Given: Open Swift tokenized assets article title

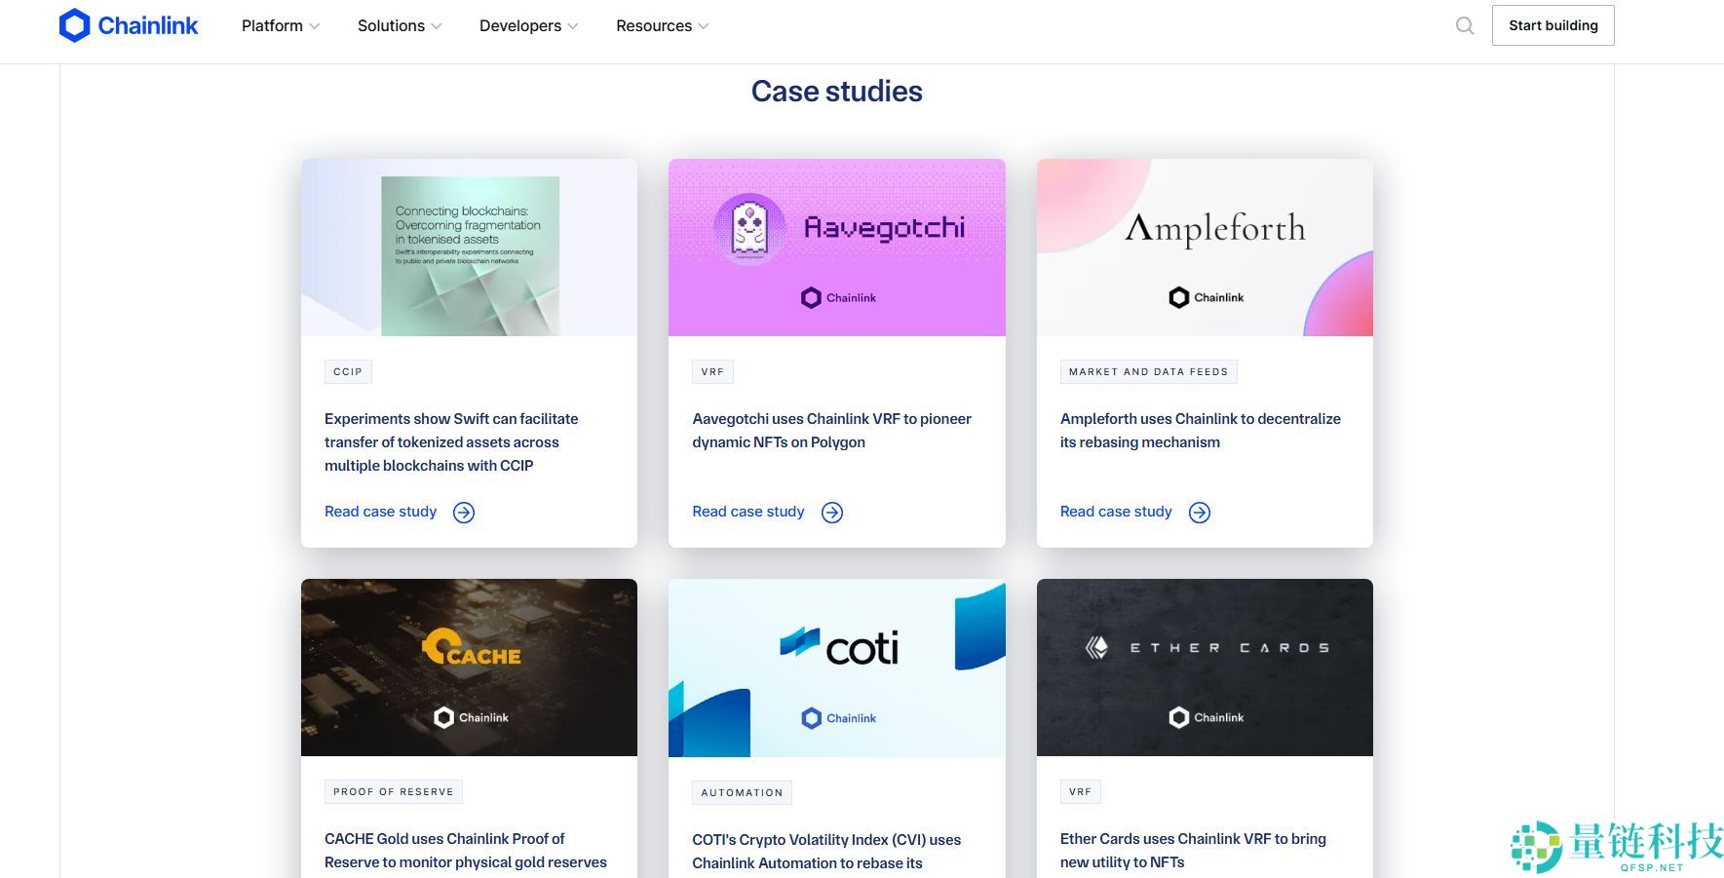Looking at the screenshot, I should click(x=451, y=442).
